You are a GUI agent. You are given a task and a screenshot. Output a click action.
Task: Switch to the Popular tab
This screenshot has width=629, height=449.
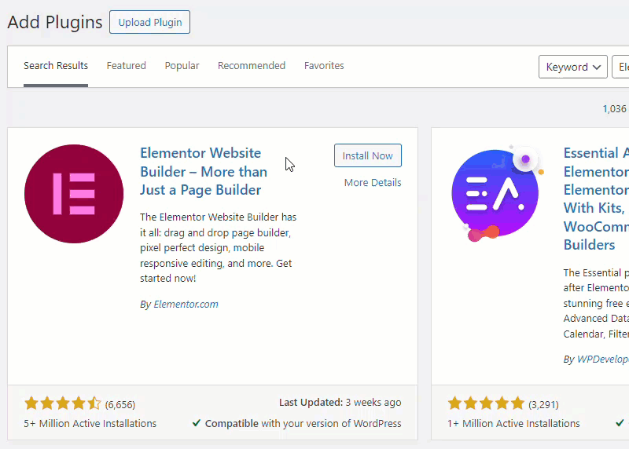click(182, 66)
